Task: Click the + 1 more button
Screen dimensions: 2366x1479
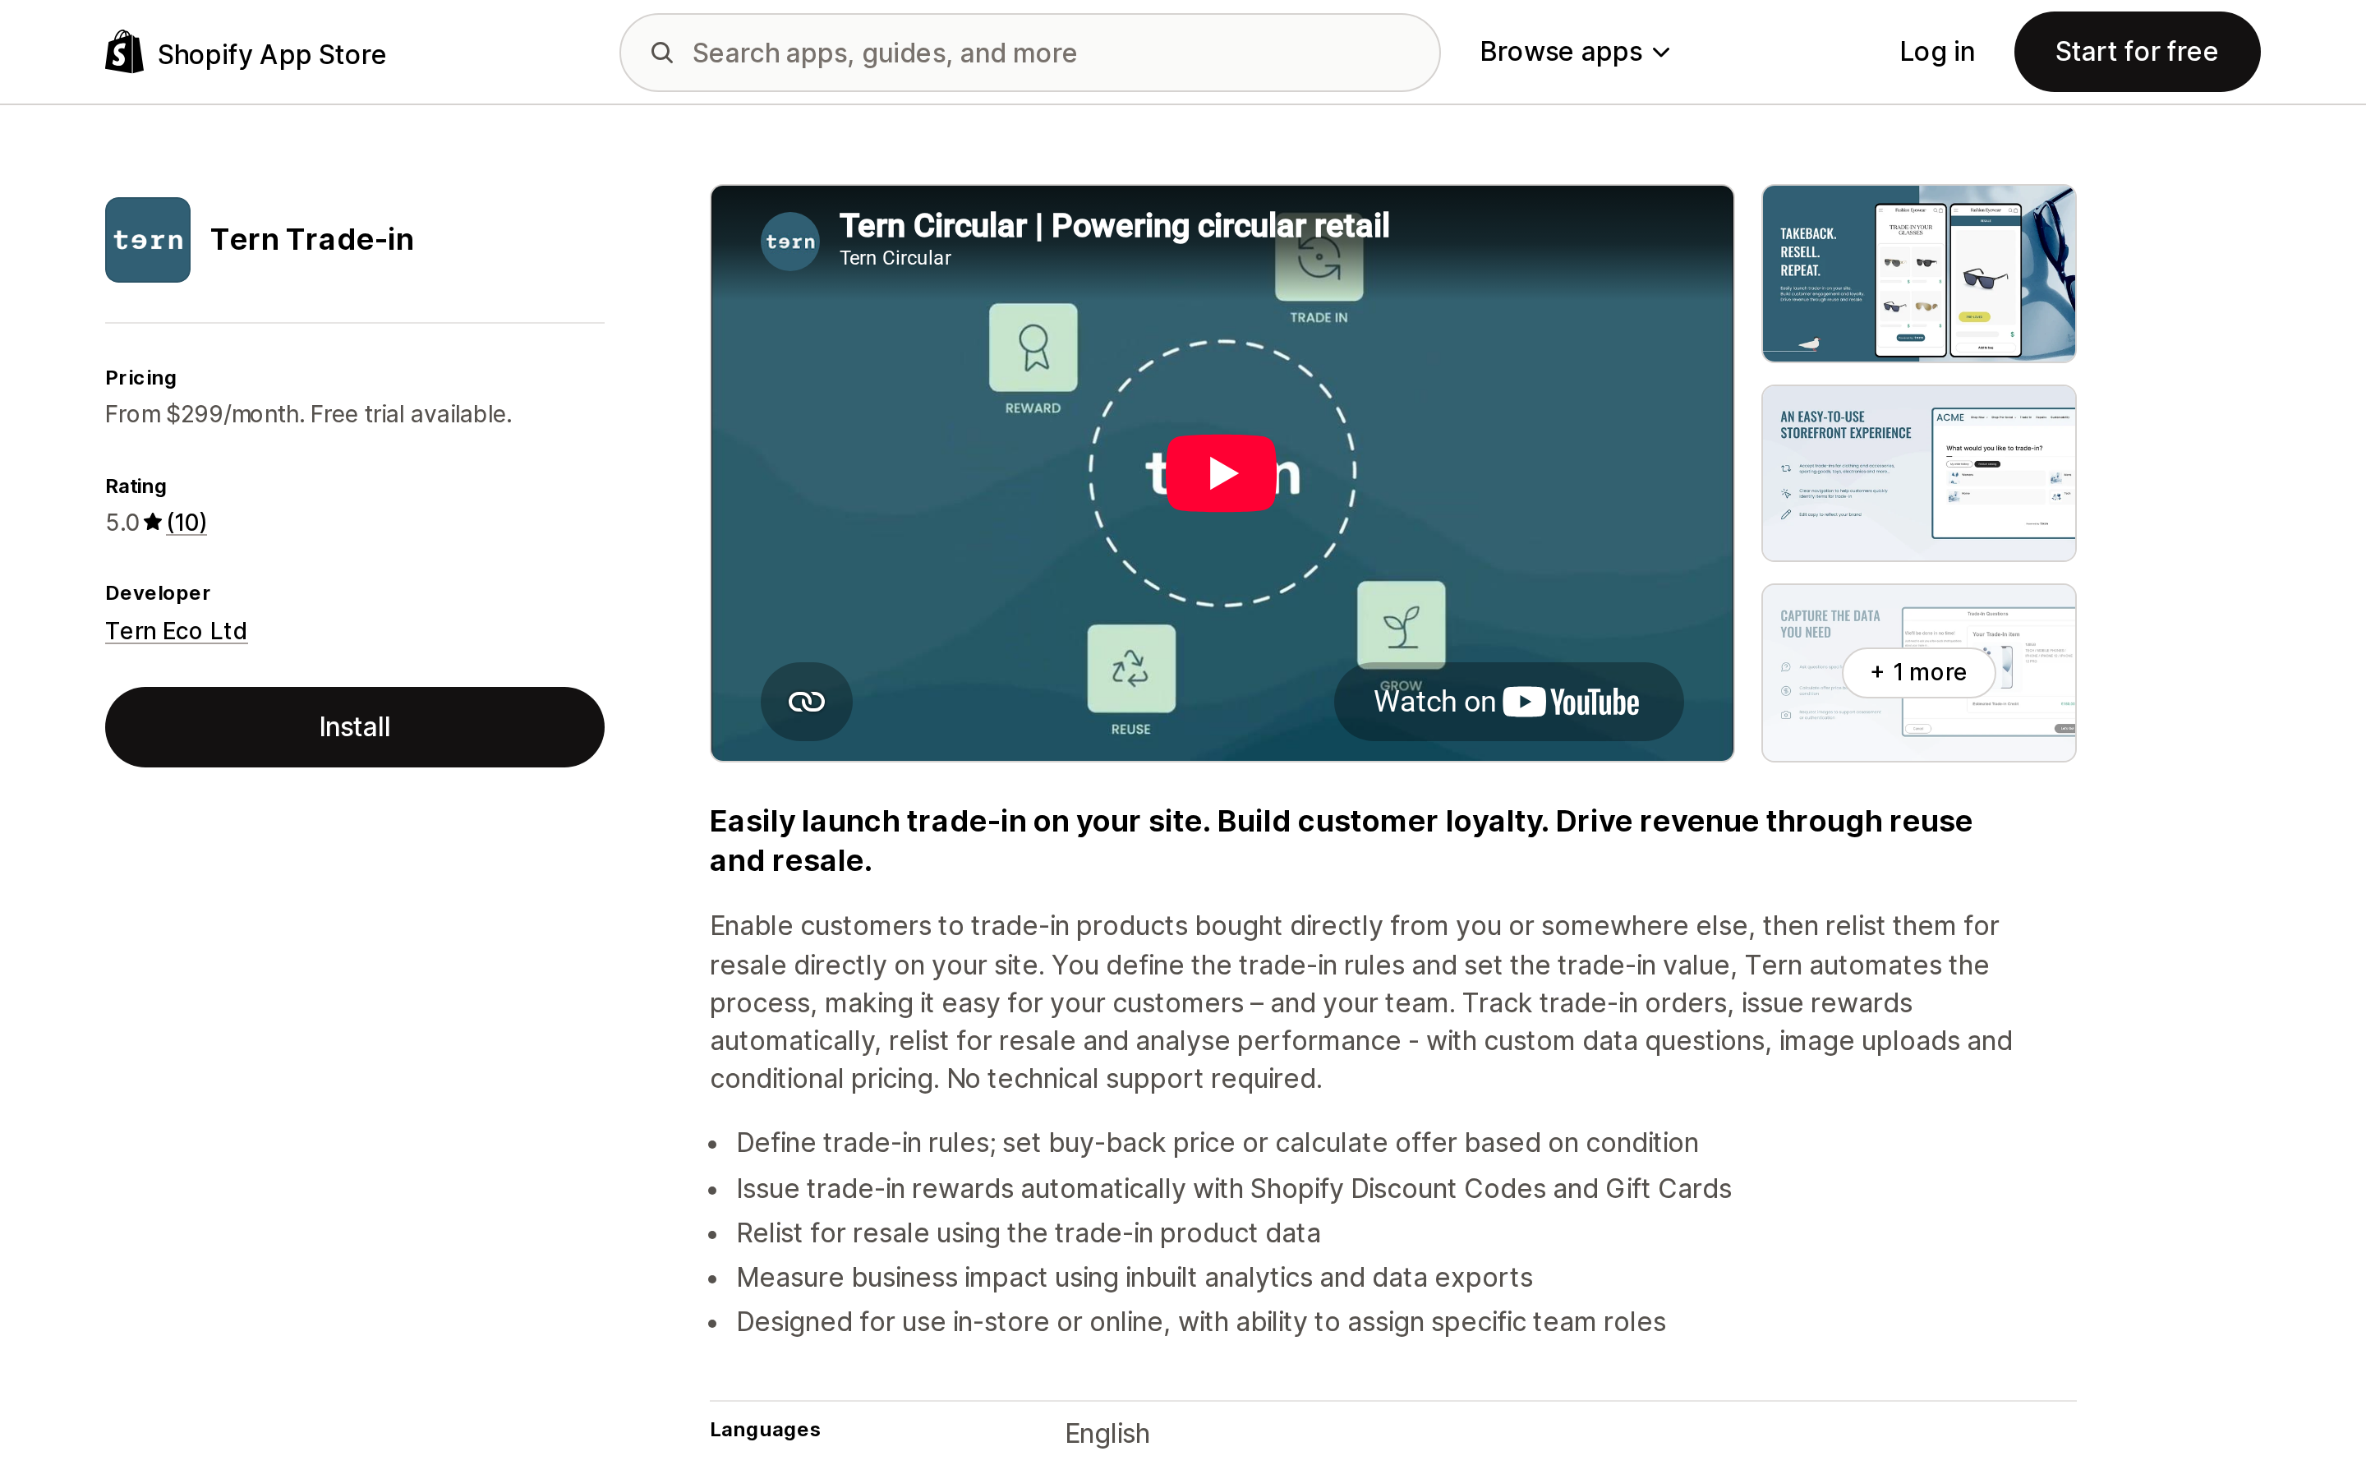Action: [1918, 672]
